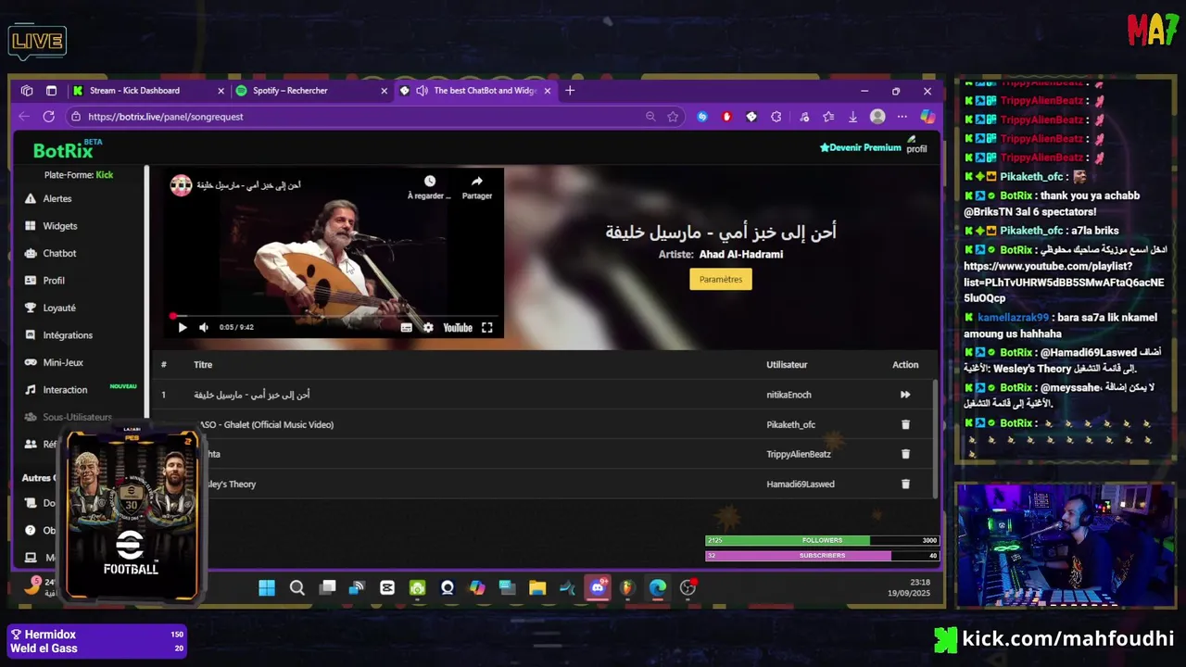Open the Profil sidebar page
This screenshot has width=1186, height=667.
[54, 281]
